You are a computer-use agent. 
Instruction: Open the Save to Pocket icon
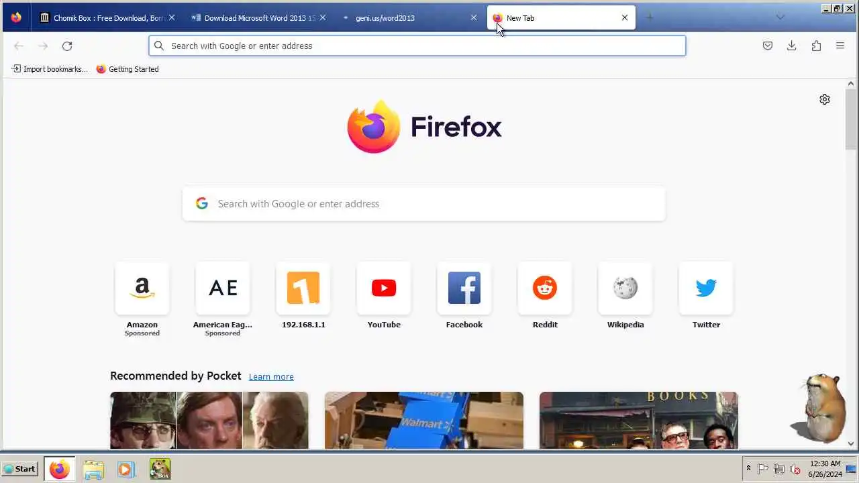(768, 46)
